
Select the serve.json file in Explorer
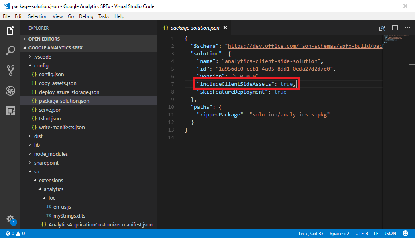50,110
